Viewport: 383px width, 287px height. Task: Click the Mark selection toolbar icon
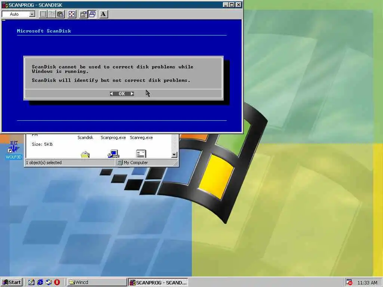43,14
